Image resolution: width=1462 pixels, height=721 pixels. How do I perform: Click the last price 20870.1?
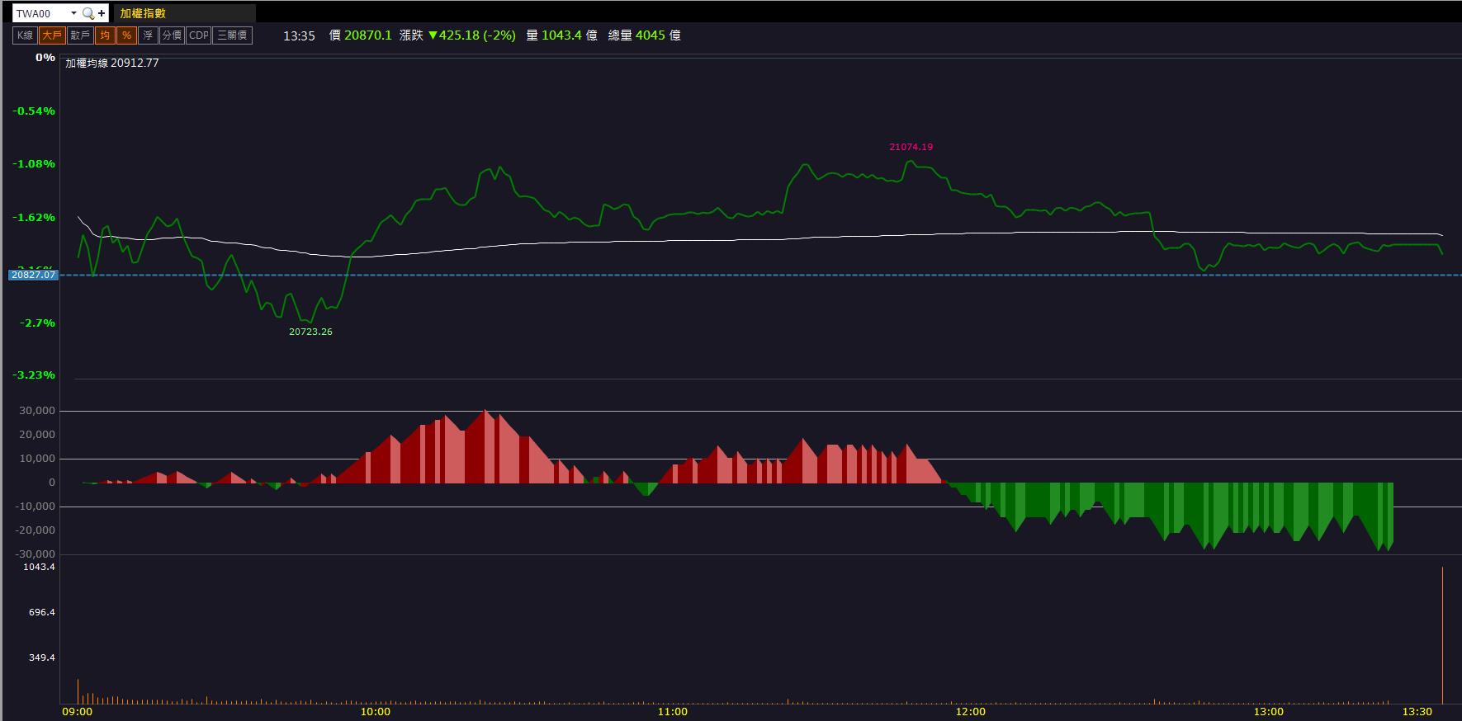(368, 35)
